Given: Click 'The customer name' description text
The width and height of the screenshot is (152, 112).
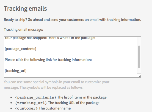Looking at the screenshot, I should point(55,108).
